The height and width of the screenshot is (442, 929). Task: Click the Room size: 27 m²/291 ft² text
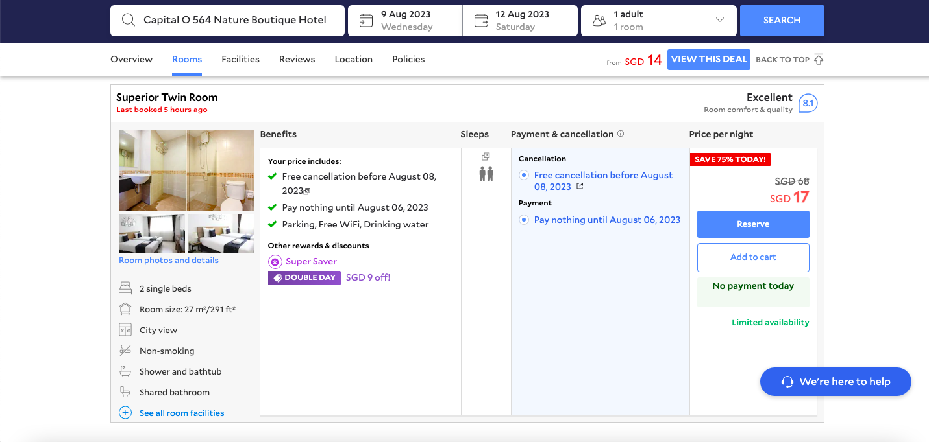click(x=188, y=309)
